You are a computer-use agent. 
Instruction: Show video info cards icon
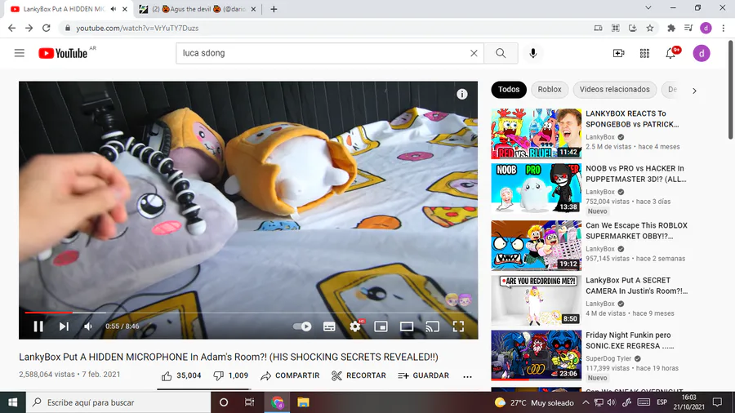(x=461, y=94)
